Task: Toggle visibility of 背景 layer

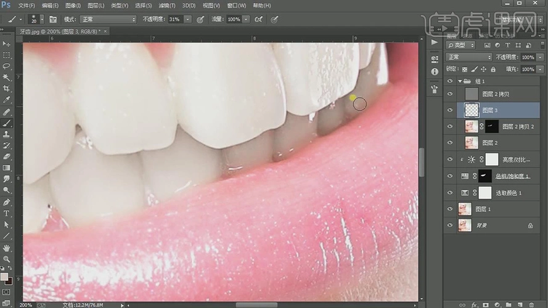Action: click(x=450, y=226)
